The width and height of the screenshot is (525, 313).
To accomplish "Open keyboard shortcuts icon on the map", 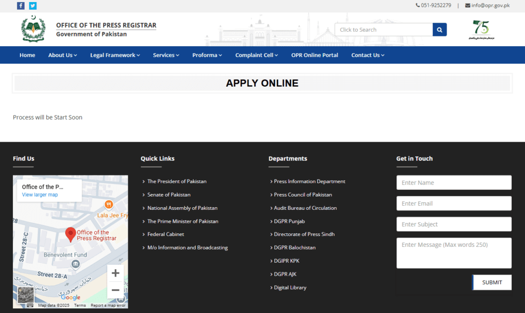I will 30,305.
